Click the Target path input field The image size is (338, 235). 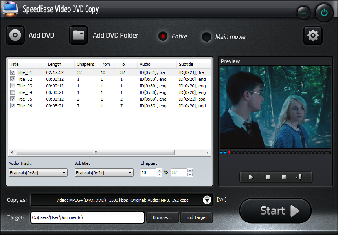[x=87, y=218]
